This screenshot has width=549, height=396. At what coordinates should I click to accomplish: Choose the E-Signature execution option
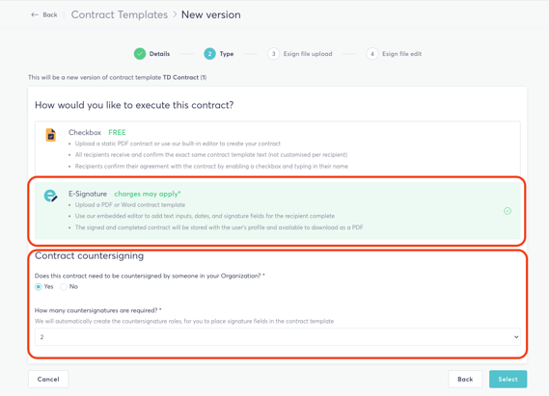278,211
